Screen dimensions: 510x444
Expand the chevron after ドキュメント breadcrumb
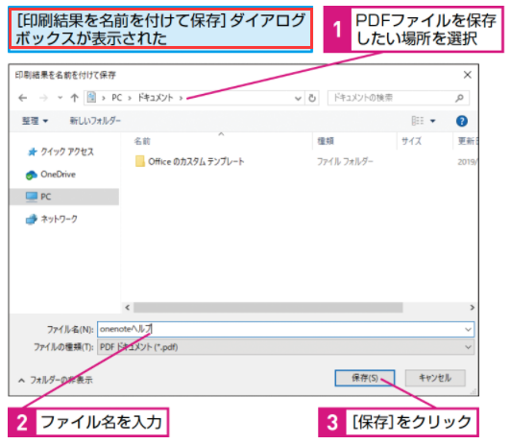click(x=181, y=98)
